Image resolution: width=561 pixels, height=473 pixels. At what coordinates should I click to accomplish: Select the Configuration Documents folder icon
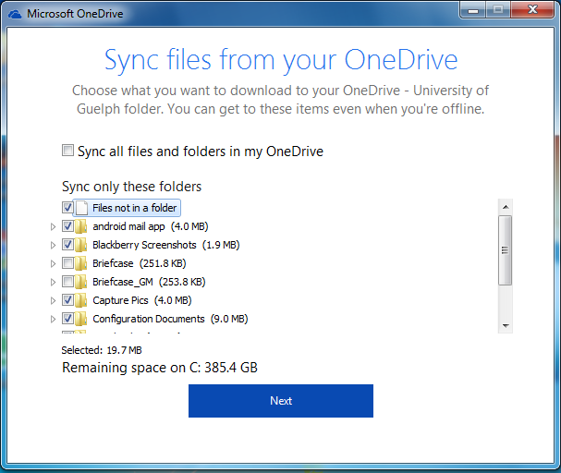tap(81, 319)
